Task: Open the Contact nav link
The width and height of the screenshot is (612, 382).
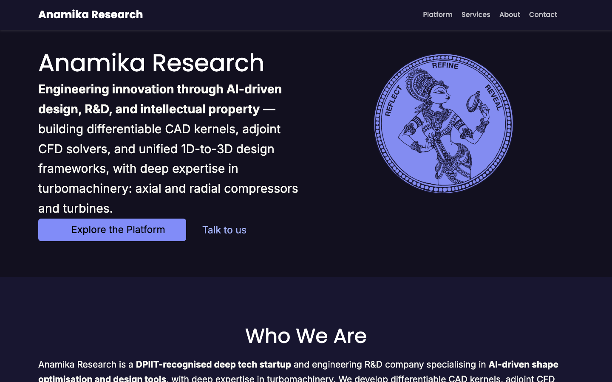Action: point(543,14)
